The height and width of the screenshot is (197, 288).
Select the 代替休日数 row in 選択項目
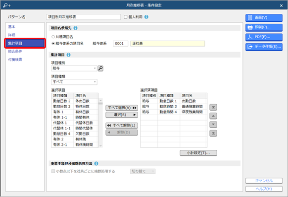[75, 123]
